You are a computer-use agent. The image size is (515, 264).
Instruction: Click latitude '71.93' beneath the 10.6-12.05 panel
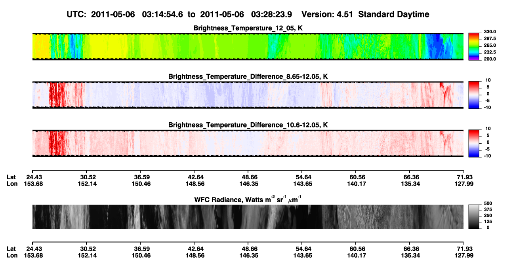(464, 177)
